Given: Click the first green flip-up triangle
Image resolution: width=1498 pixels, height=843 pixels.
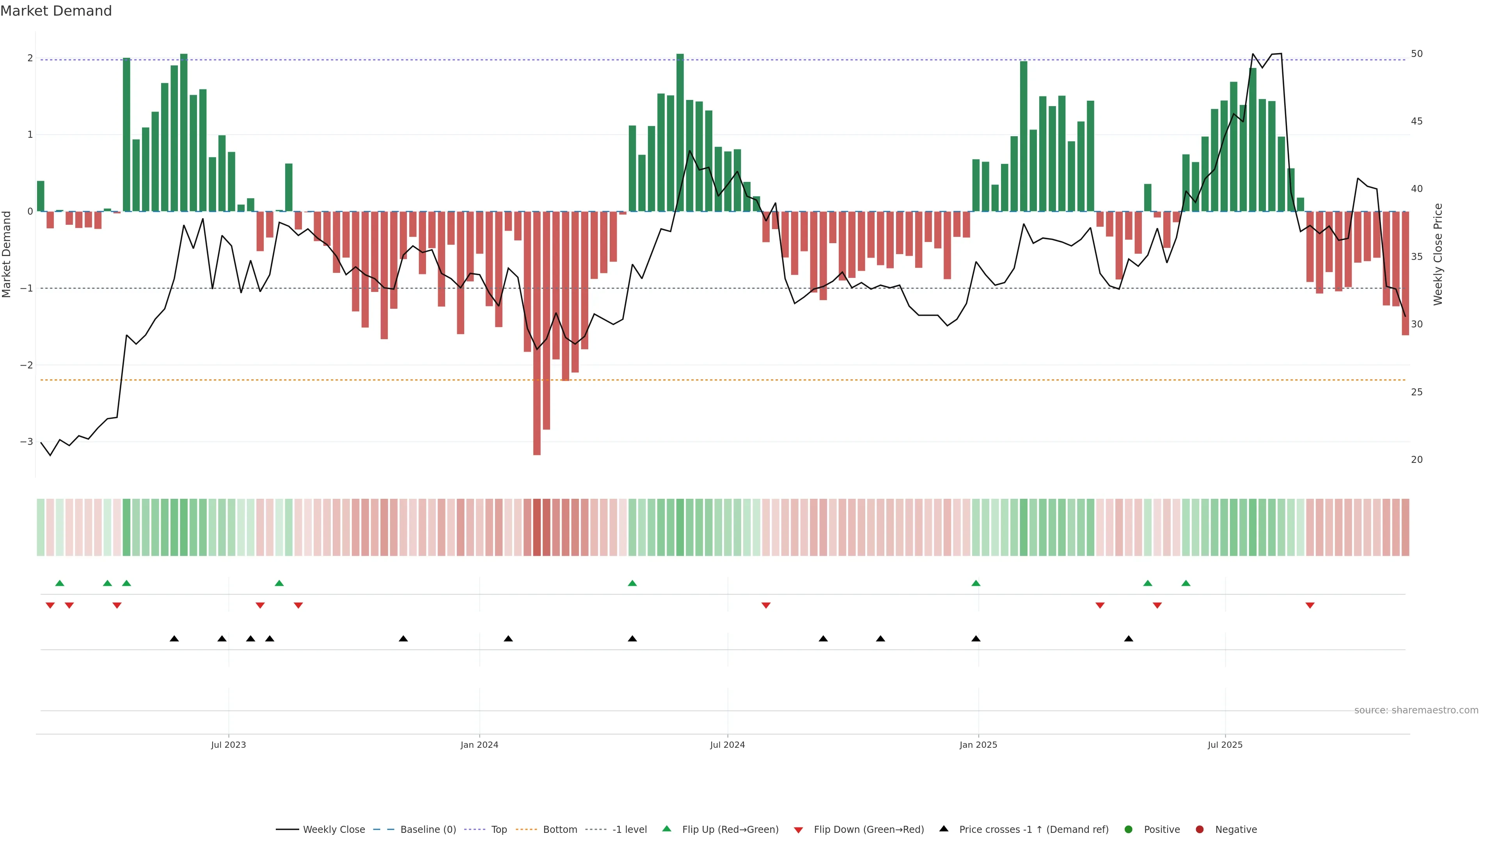Looking at the screenshot, I should (59, 583).
